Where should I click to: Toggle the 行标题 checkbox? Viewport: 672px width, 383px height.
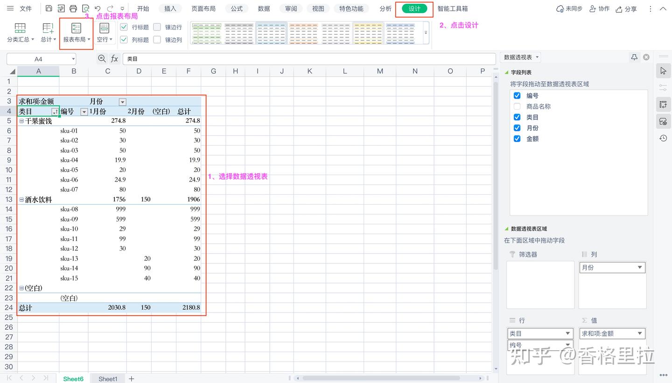coord(124,27)
